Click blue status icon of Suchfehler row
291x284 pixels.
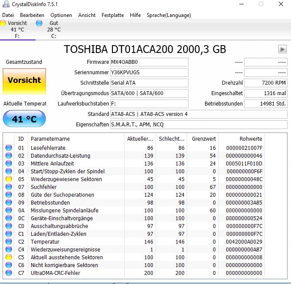pos(9,187)
